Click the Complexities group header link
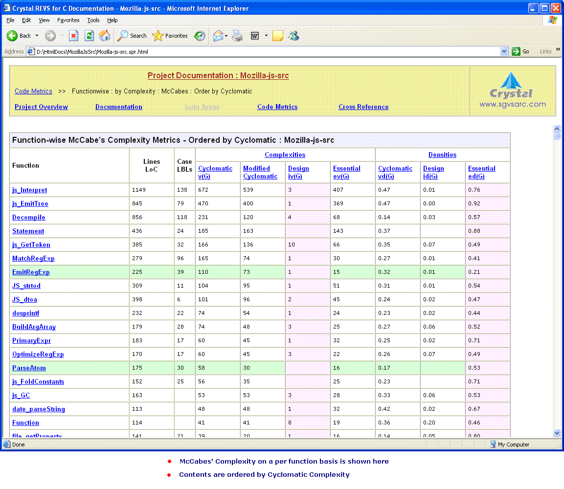 point(285,155)
